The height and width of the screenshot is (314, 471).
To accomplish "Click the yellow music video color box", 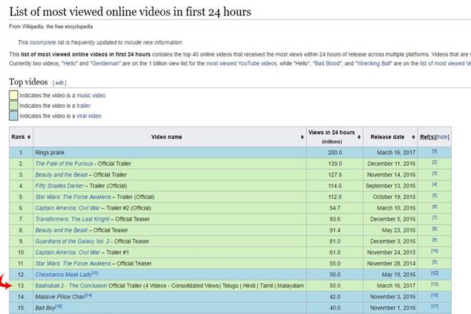I will coord(13,95).
